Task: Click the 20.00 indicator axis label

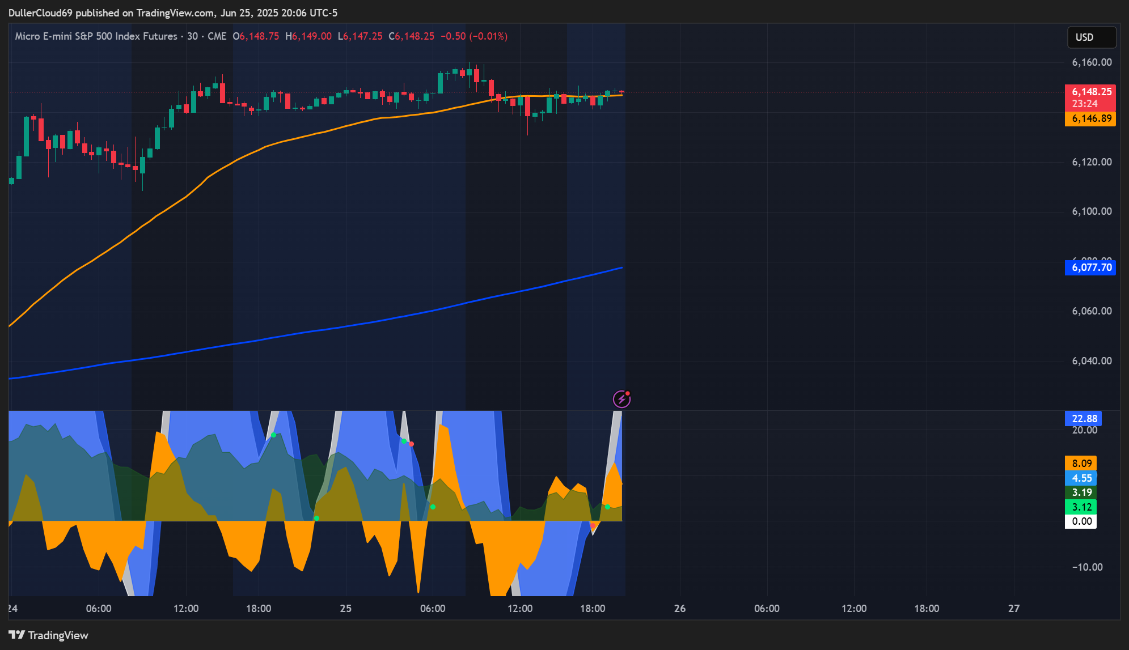Action: point(1084,431)
